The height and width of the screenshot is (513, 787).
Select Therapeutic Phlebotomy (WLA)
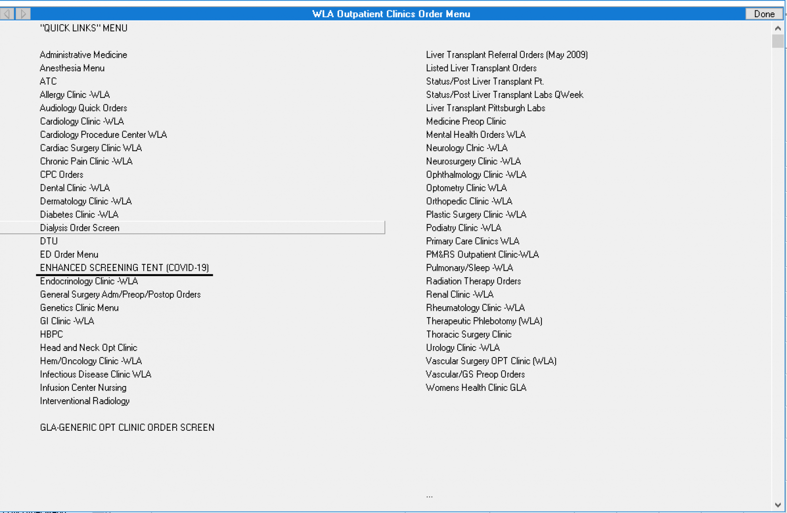click(484, 321)
